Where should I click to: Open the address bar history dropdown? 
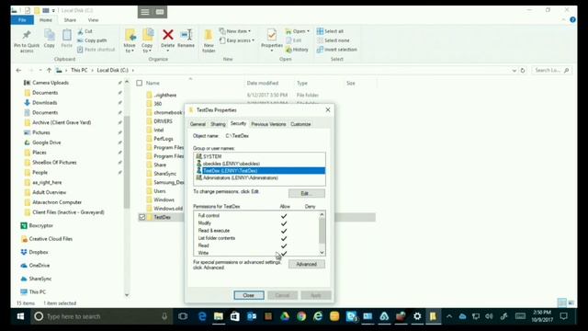pyautogui.click(x=514, y=70)
